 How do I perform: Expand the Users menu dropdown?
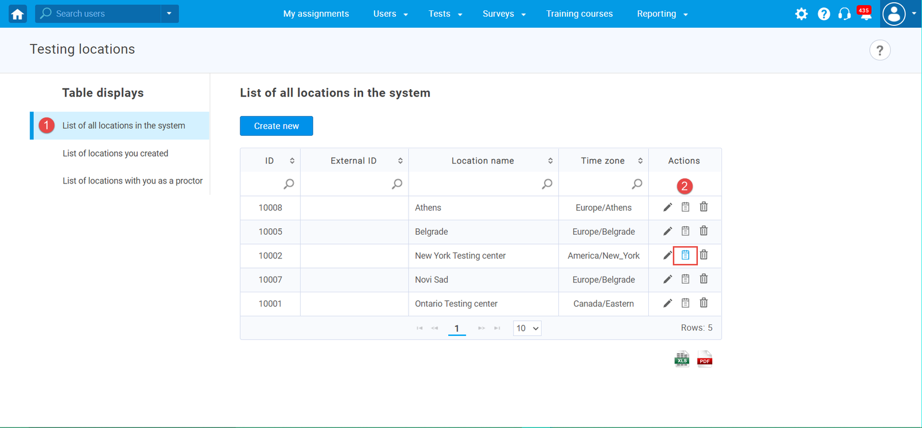(390, 14)
